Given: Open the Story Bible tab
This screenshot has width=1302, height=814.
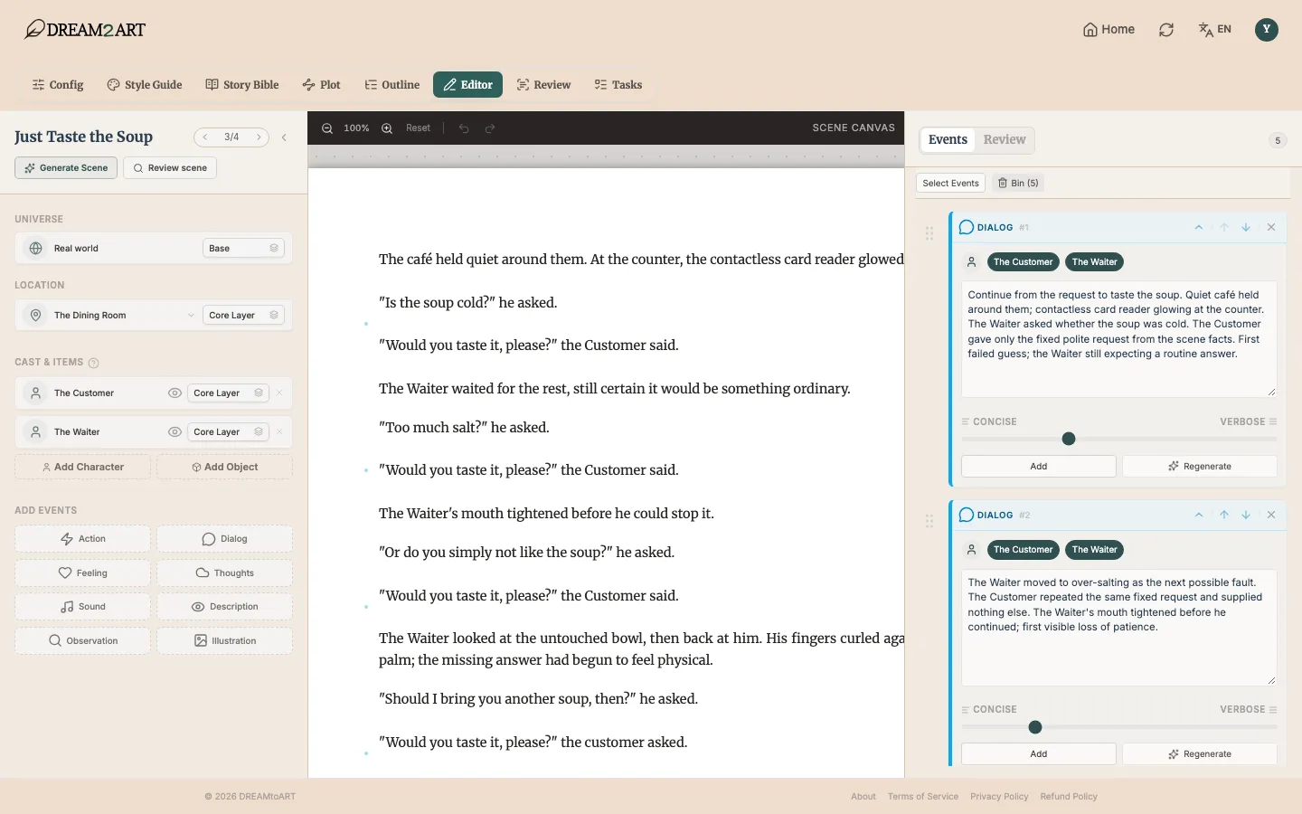Looking at the screenshot, I should pos(242,85).
